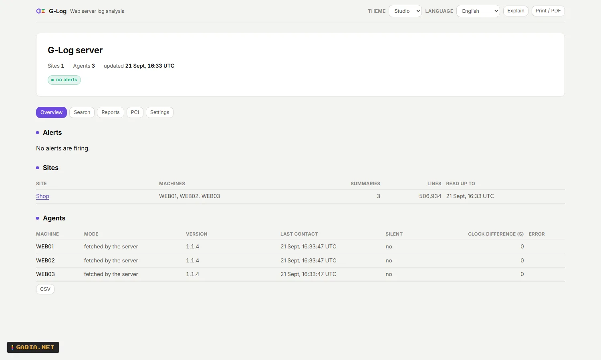Image resolution: width=601 pixels, height=360 pixels.
Task: Click the G-Log logo icon
Action: [x=40, y=11]
